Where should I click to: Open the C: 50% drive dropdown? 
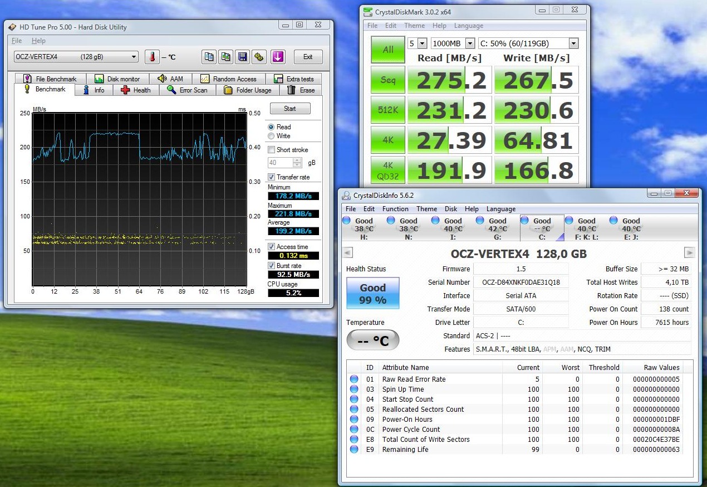coord(528,43)
